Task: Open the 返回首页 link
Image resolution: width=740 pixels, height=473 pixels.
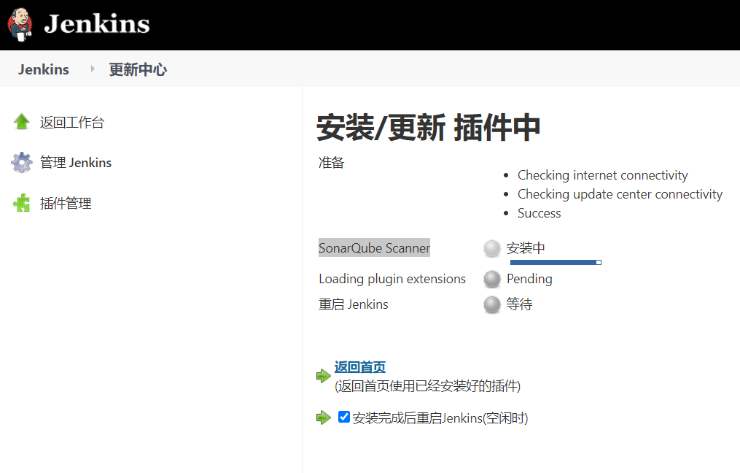Action: pyautogui.click(x=360, y=366)
